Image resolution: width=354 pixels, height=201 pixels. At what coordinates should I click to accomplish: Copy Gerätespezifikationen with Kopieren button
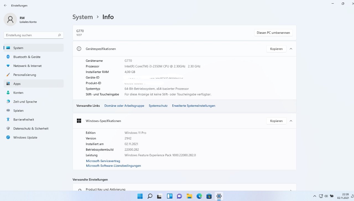[276, 49]
